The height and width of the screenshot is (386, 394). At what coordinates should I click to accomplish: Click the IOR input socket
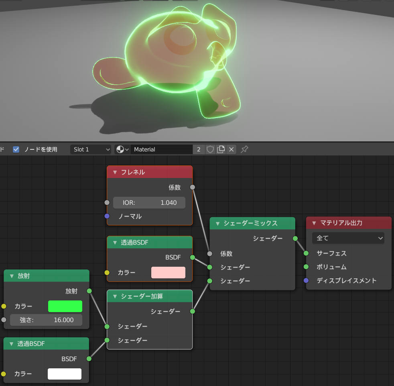107,202
